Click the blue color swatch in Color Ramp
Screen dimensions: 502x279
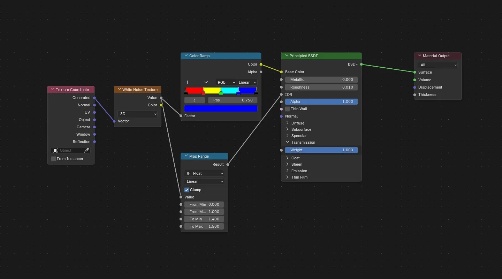221,108
